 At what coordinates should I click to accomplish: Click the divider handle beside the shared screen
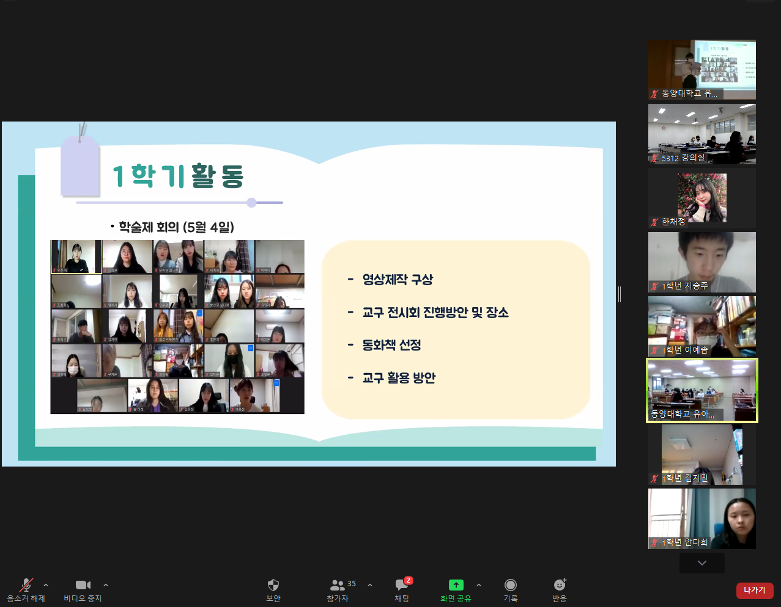click(x=620, y=294)
